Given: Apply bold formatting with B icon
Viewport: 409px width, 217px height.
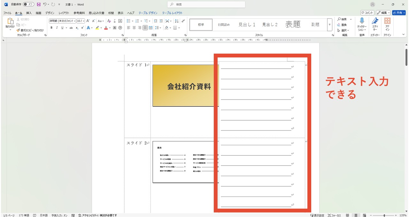Looking at the screenshot, I should (x=51, y=28).
